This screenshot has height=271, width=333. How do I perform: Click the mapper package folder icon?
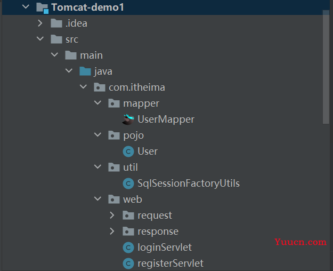(114, 103)
